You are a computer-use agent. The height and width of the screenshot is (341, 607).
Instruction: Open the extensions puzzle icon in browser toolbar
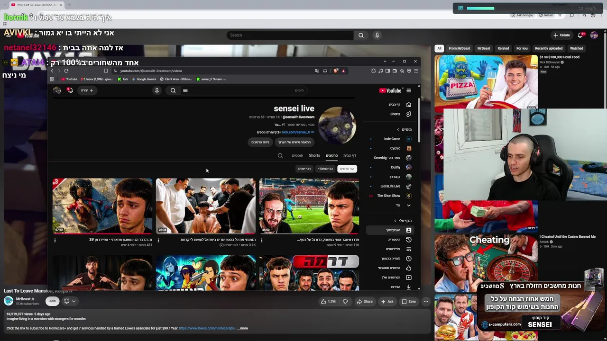coord(373,71)
